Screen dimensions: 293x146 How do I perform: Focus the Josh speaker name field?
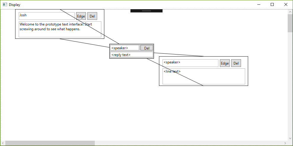[46, 16]
